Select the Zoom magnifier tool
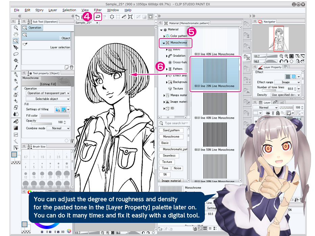 click(x=16, y=28)
